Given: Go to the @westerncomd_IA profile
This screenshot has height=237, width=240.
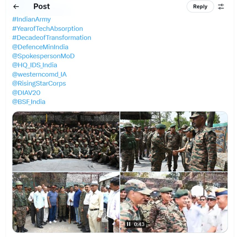Looking at the screenshot, I should (x=39, y=74).
